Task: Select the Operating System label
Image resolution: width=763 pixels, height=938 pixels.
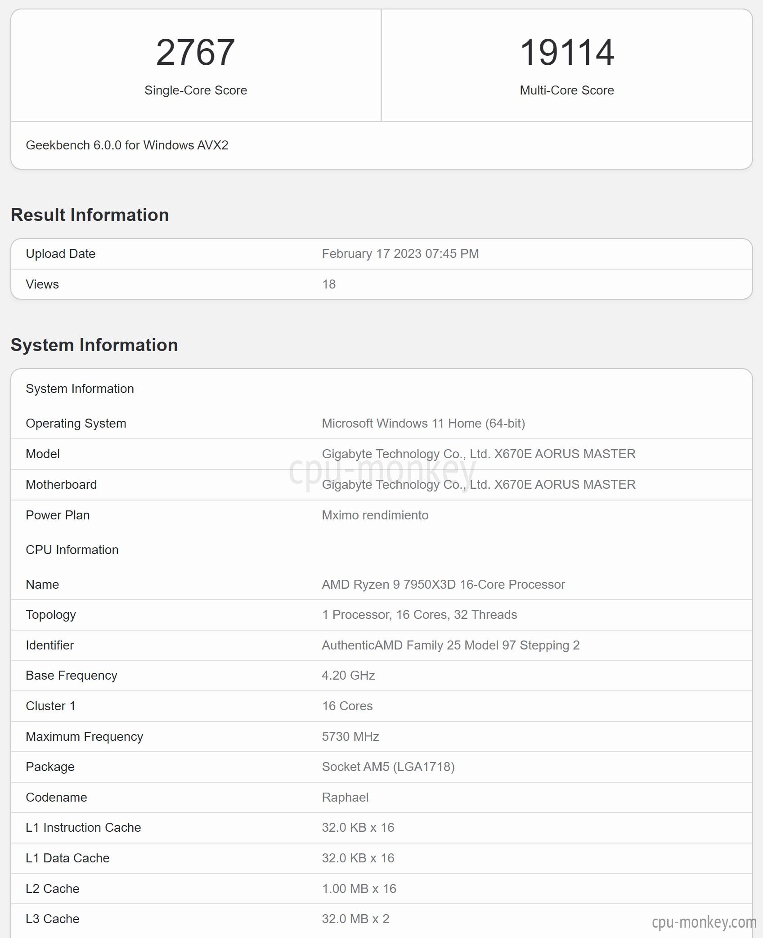Action: (76, 424)
